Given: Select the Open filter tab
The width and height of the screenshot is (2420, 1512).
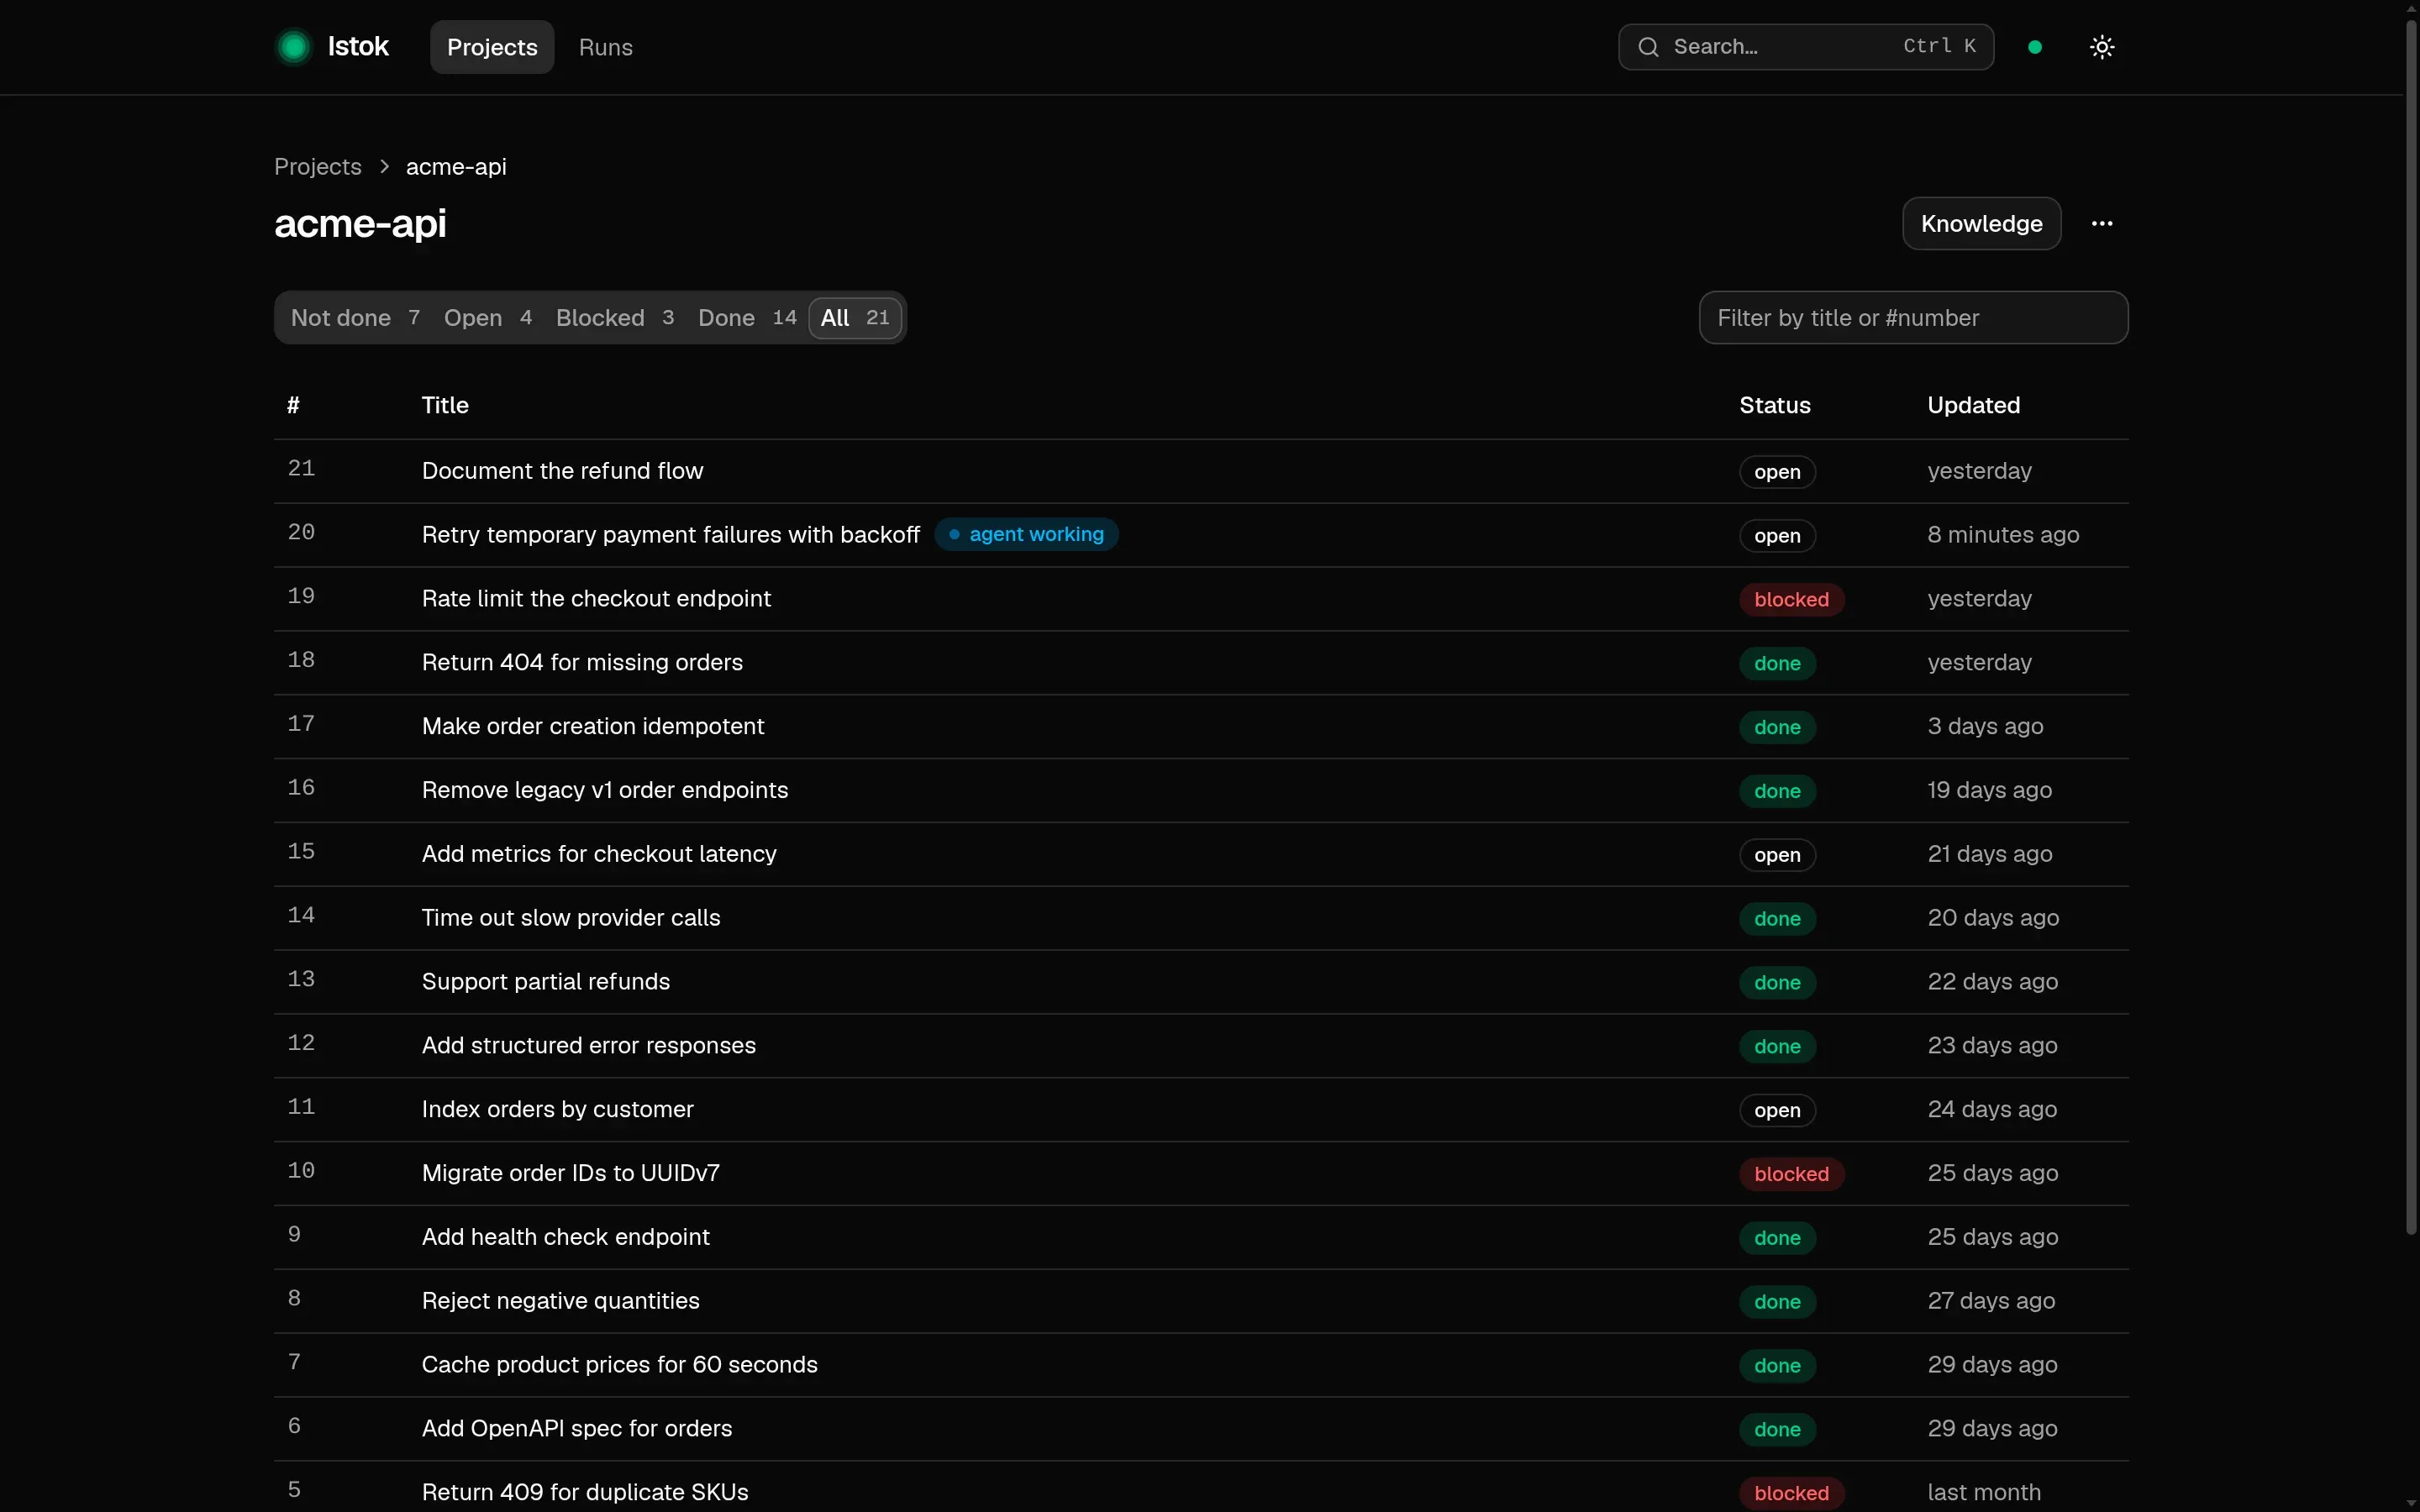Looking at the screenshot, I should click(488, 317).
